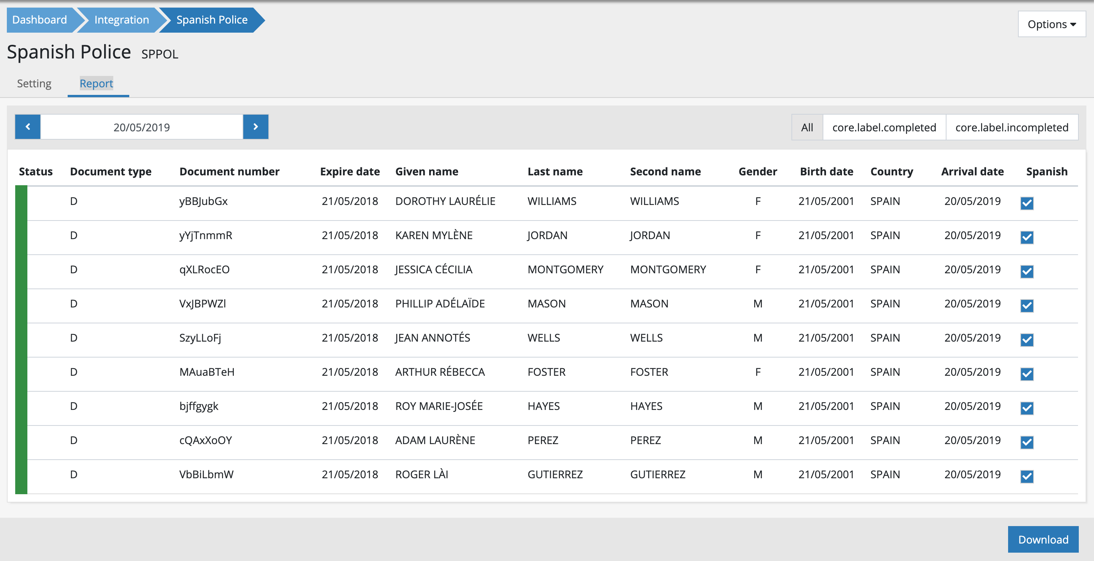Viewport: 1094px width, 561px height.
Task: Go to next date with right arrow
Action: (256, 127)
